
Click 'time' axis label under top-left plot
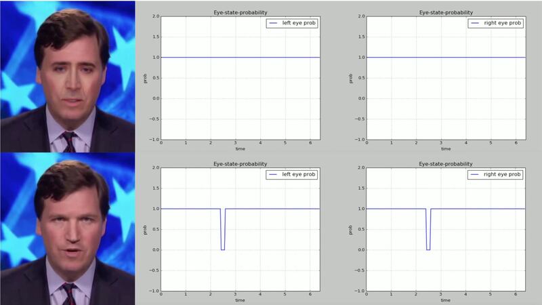tap(240, 149)
